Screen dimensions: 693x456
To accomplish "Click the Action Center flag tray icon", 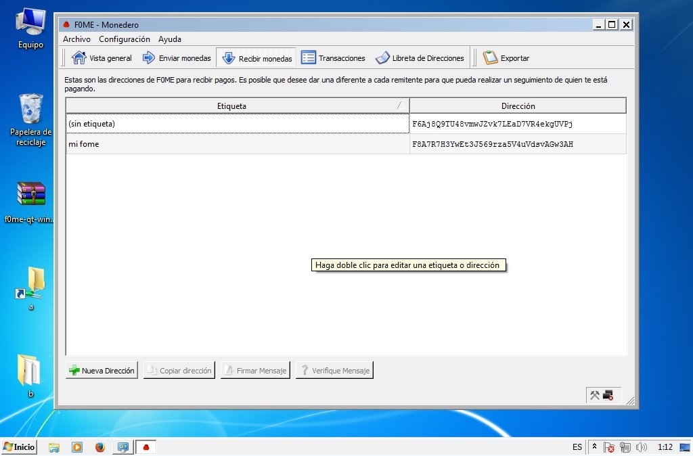I will click(608, 447).
